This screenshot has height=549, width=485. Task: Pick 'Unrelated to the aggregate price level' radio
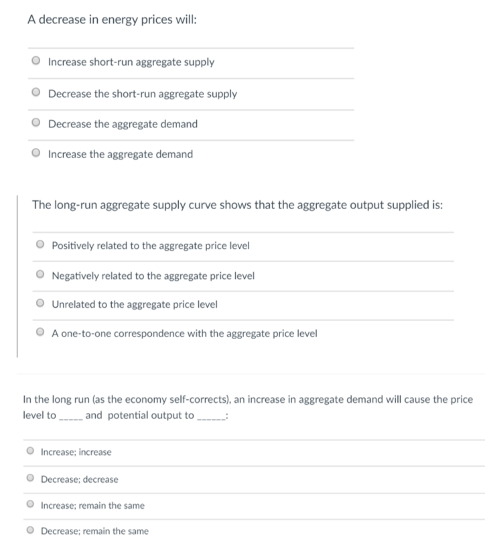[41, 304]
